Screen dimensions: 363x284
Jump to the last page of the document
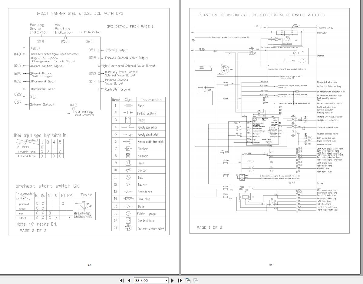(x=180, y=281)
